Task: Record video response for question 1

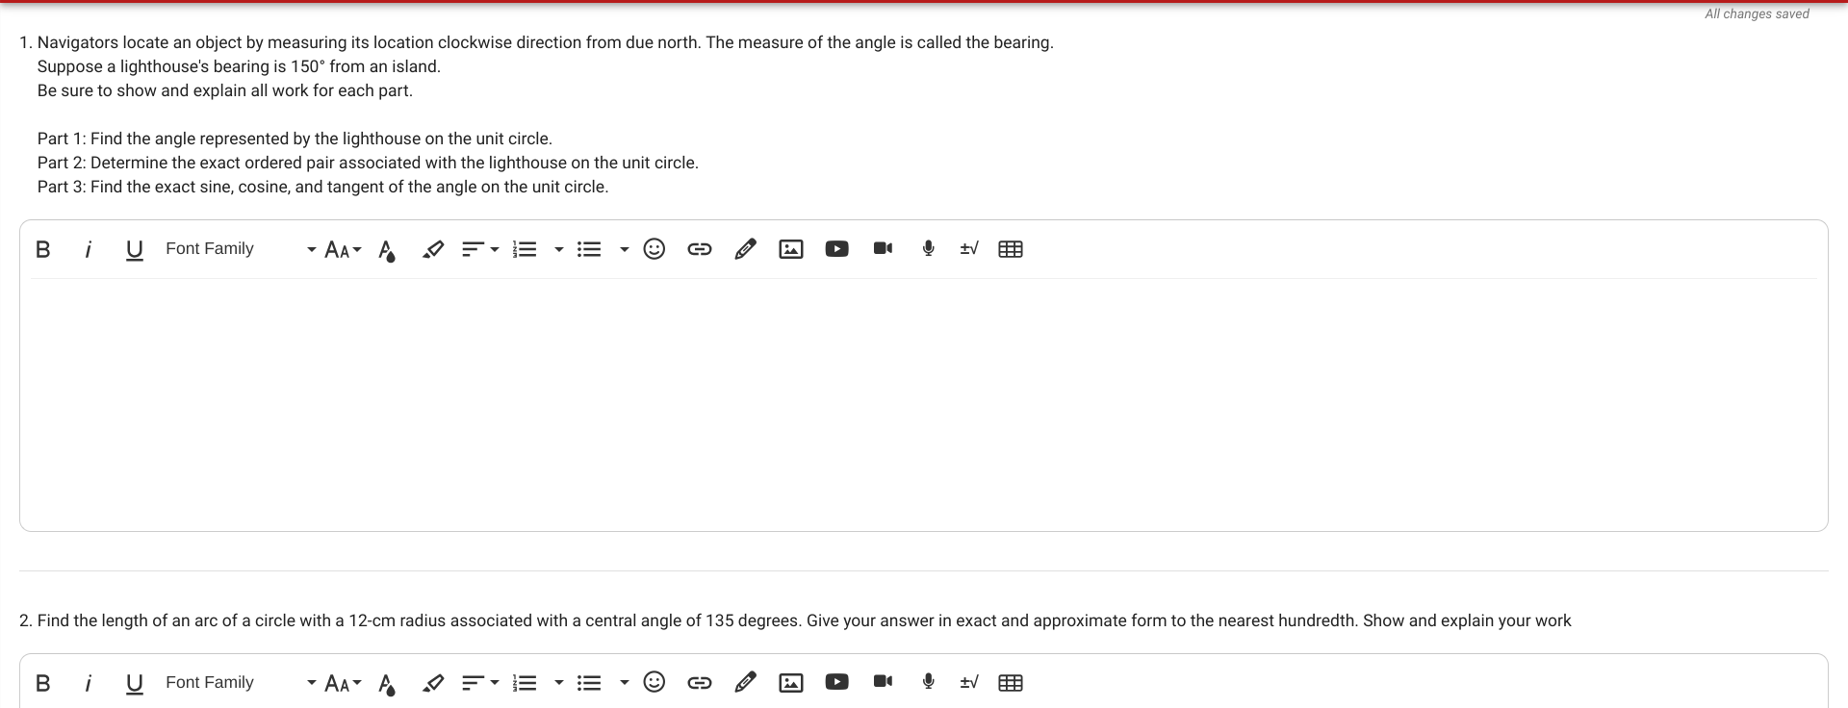Action: click(x=883, y=248)
